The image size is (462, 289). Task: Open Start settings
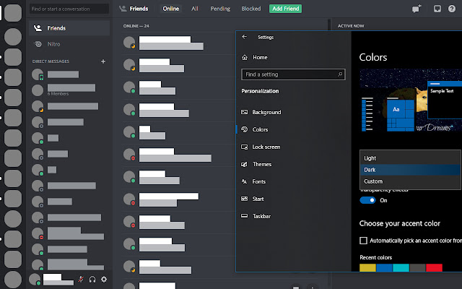253,199
